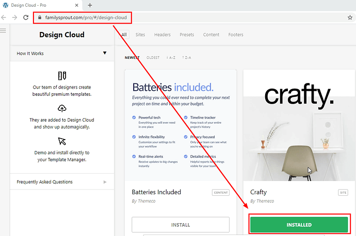Screen dimensions: 356x236
Task: Click the browser back arrow
Action: (4, 18)
